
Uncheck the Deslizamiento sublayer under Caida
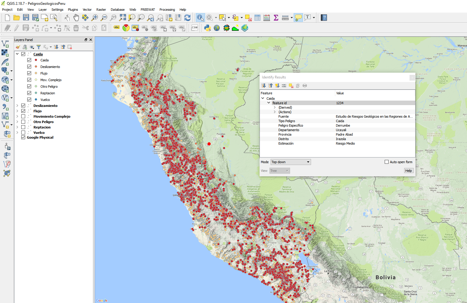pyautogui.click(x=29, y=67)
